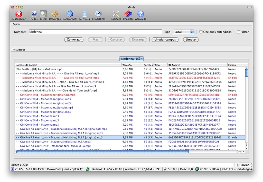Sort results by ID Archivo column header

coord(198,65)
